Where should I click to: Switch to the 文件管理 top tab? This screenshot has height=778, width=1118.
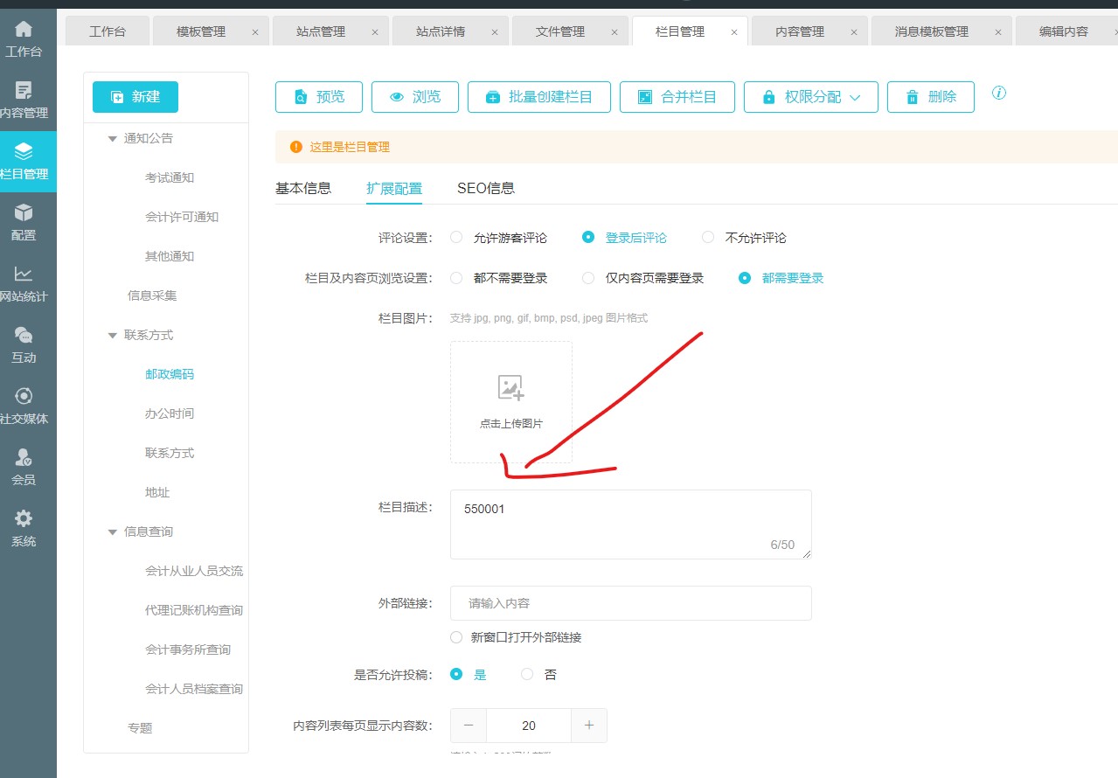point(559,31)
